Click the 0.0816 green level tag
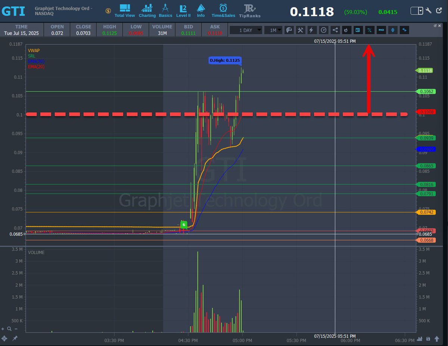Image resolution: width=448 pixels, height=346 pixels. (426, 184)
